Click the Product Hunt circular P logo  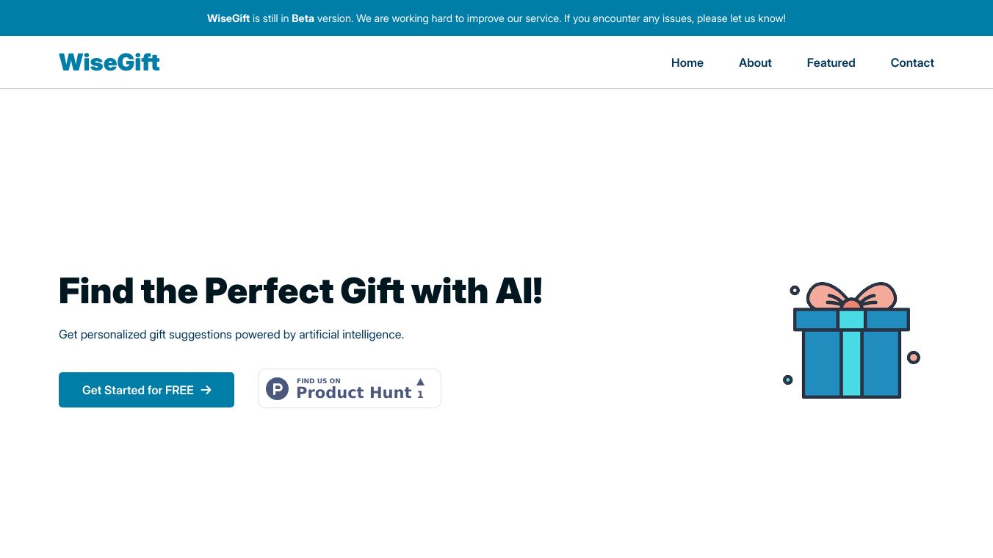coord(277,388)
